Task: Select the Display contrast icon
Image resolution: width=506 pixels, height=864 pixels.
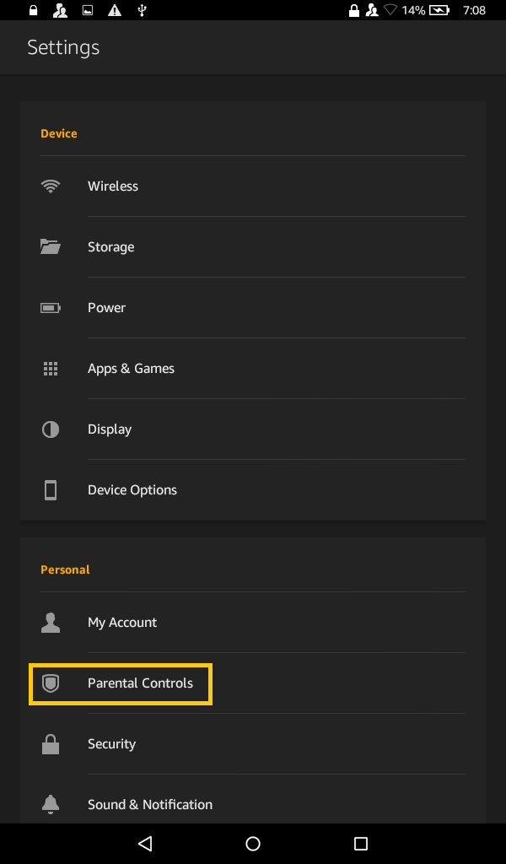Action: (51, 429)
